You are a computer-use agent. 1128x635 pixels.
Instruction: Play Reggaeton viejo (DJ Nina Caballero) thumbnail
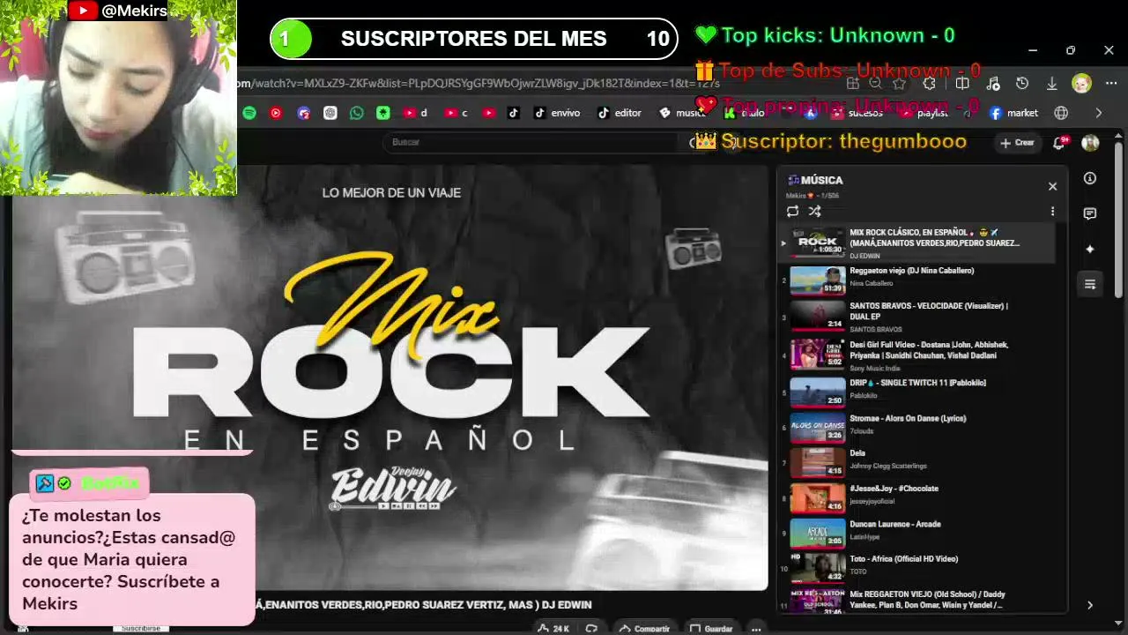817,280
